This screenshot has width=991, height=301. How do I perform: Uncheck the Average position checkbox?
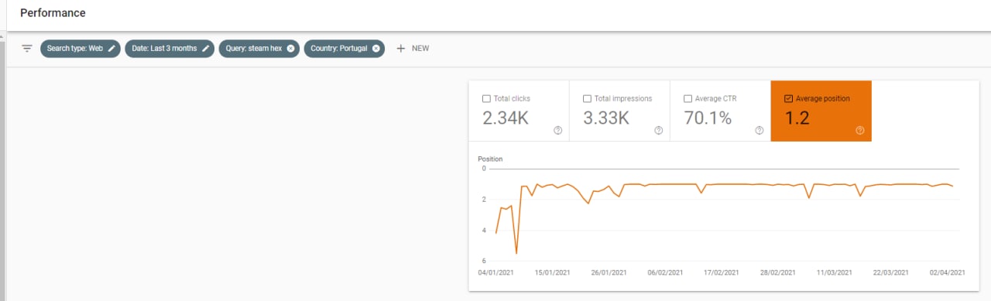tap(788, 99)
